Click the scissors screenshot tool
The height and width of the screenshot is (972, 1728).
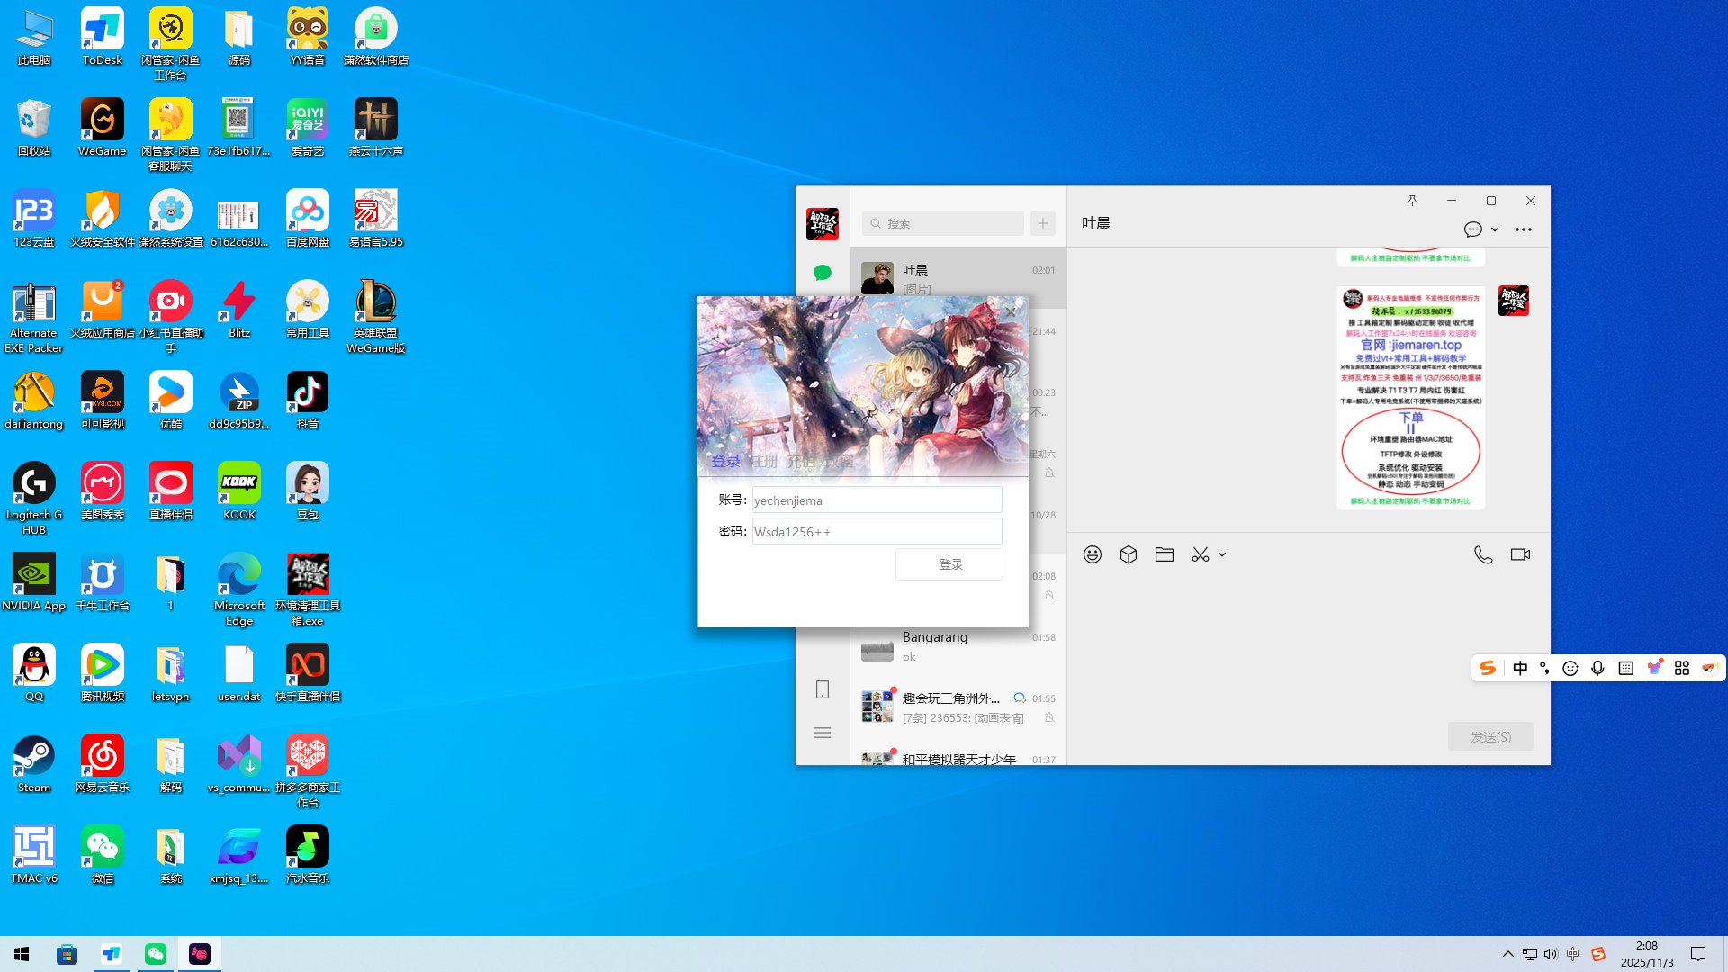tap(1200, 554)
